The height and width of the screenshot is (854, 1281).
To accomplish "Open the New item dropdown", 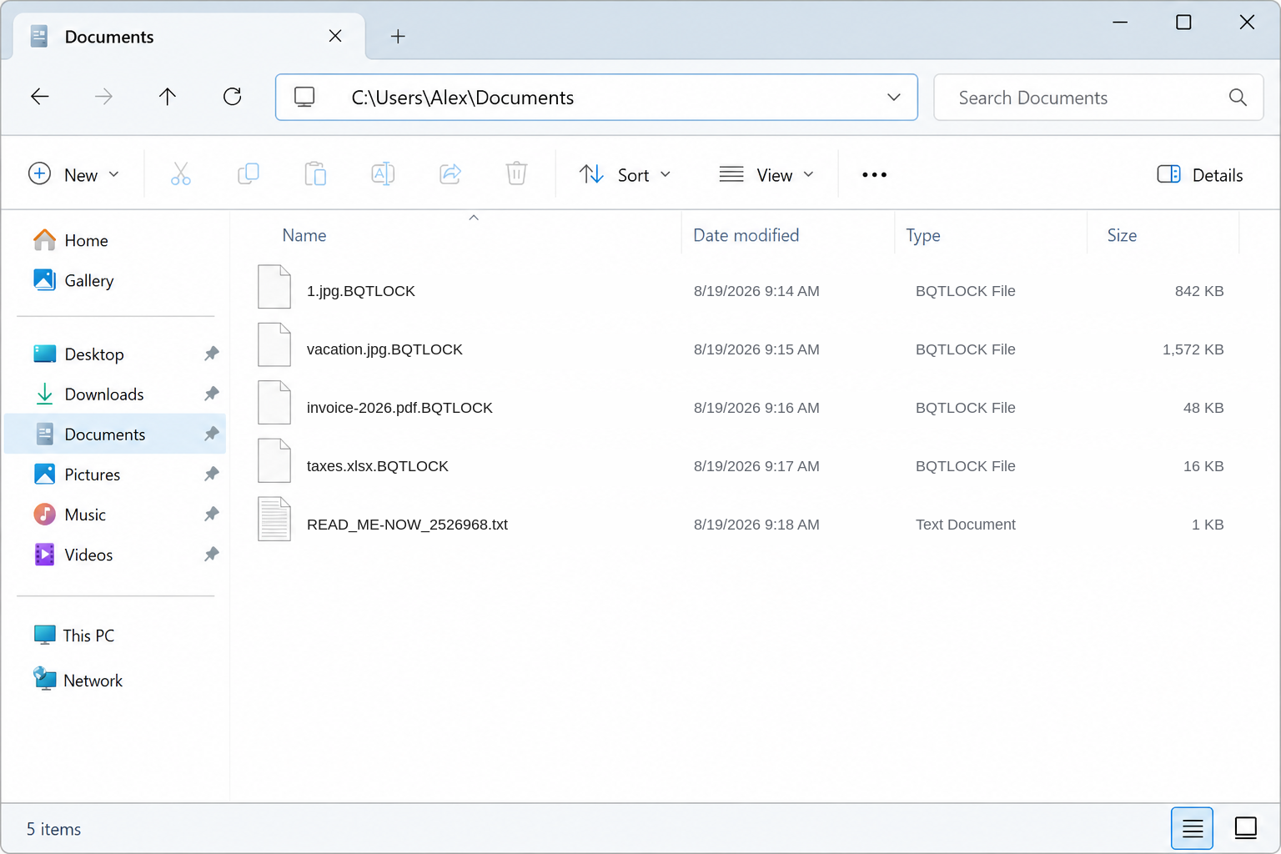I will tap(74, 174).
